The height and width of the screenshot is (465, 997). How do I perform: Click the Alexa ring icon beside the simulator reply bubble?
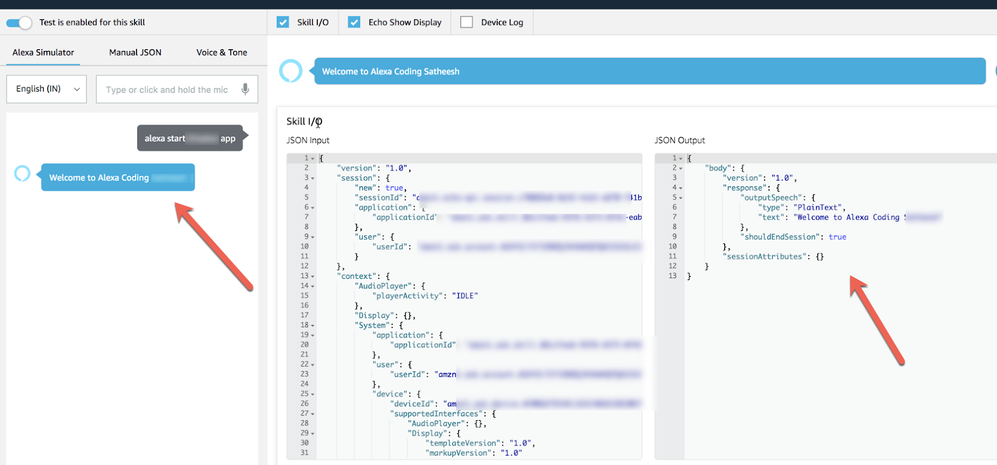click(x=22, y=173)
